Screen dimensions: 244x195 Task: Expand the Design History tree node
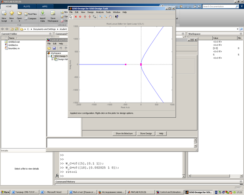[x=52, y=59]
